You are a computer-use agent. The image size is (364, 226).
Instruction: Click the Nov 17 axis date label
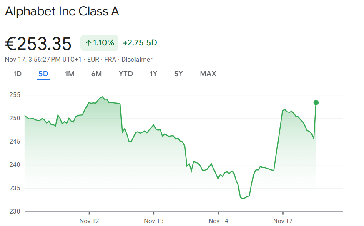pos(283,221)
